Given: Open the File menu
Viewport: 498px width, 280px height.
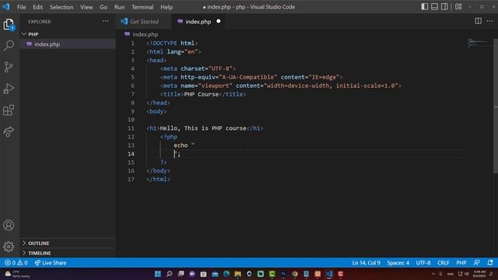Looking at the screenshot, I should pos(21,7).
